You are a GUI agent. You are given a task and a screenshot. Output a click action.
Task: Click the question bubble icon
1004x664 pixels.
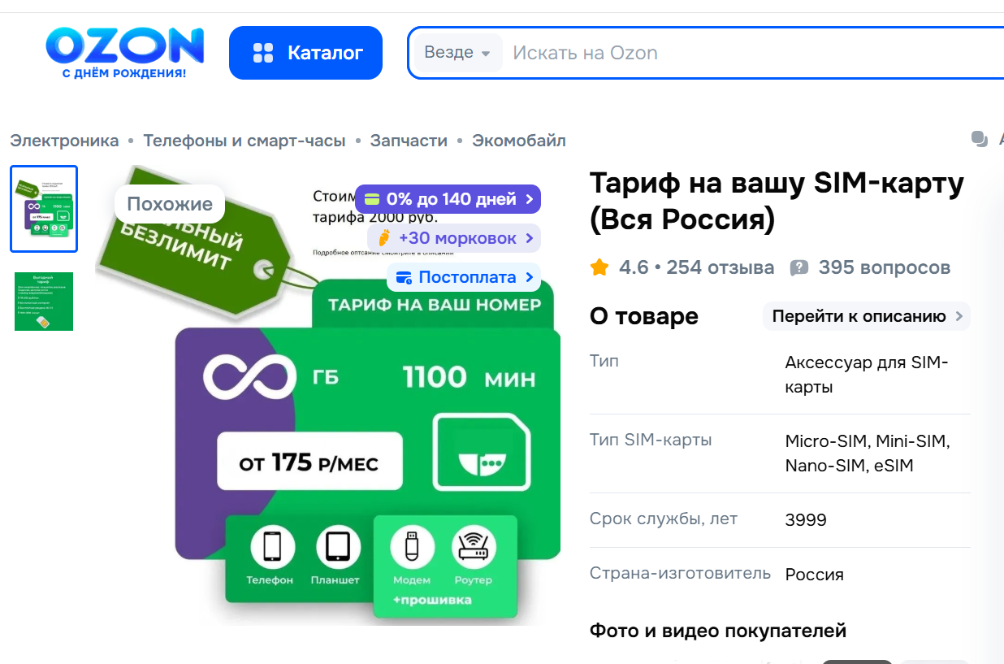(x=799, y=267)
